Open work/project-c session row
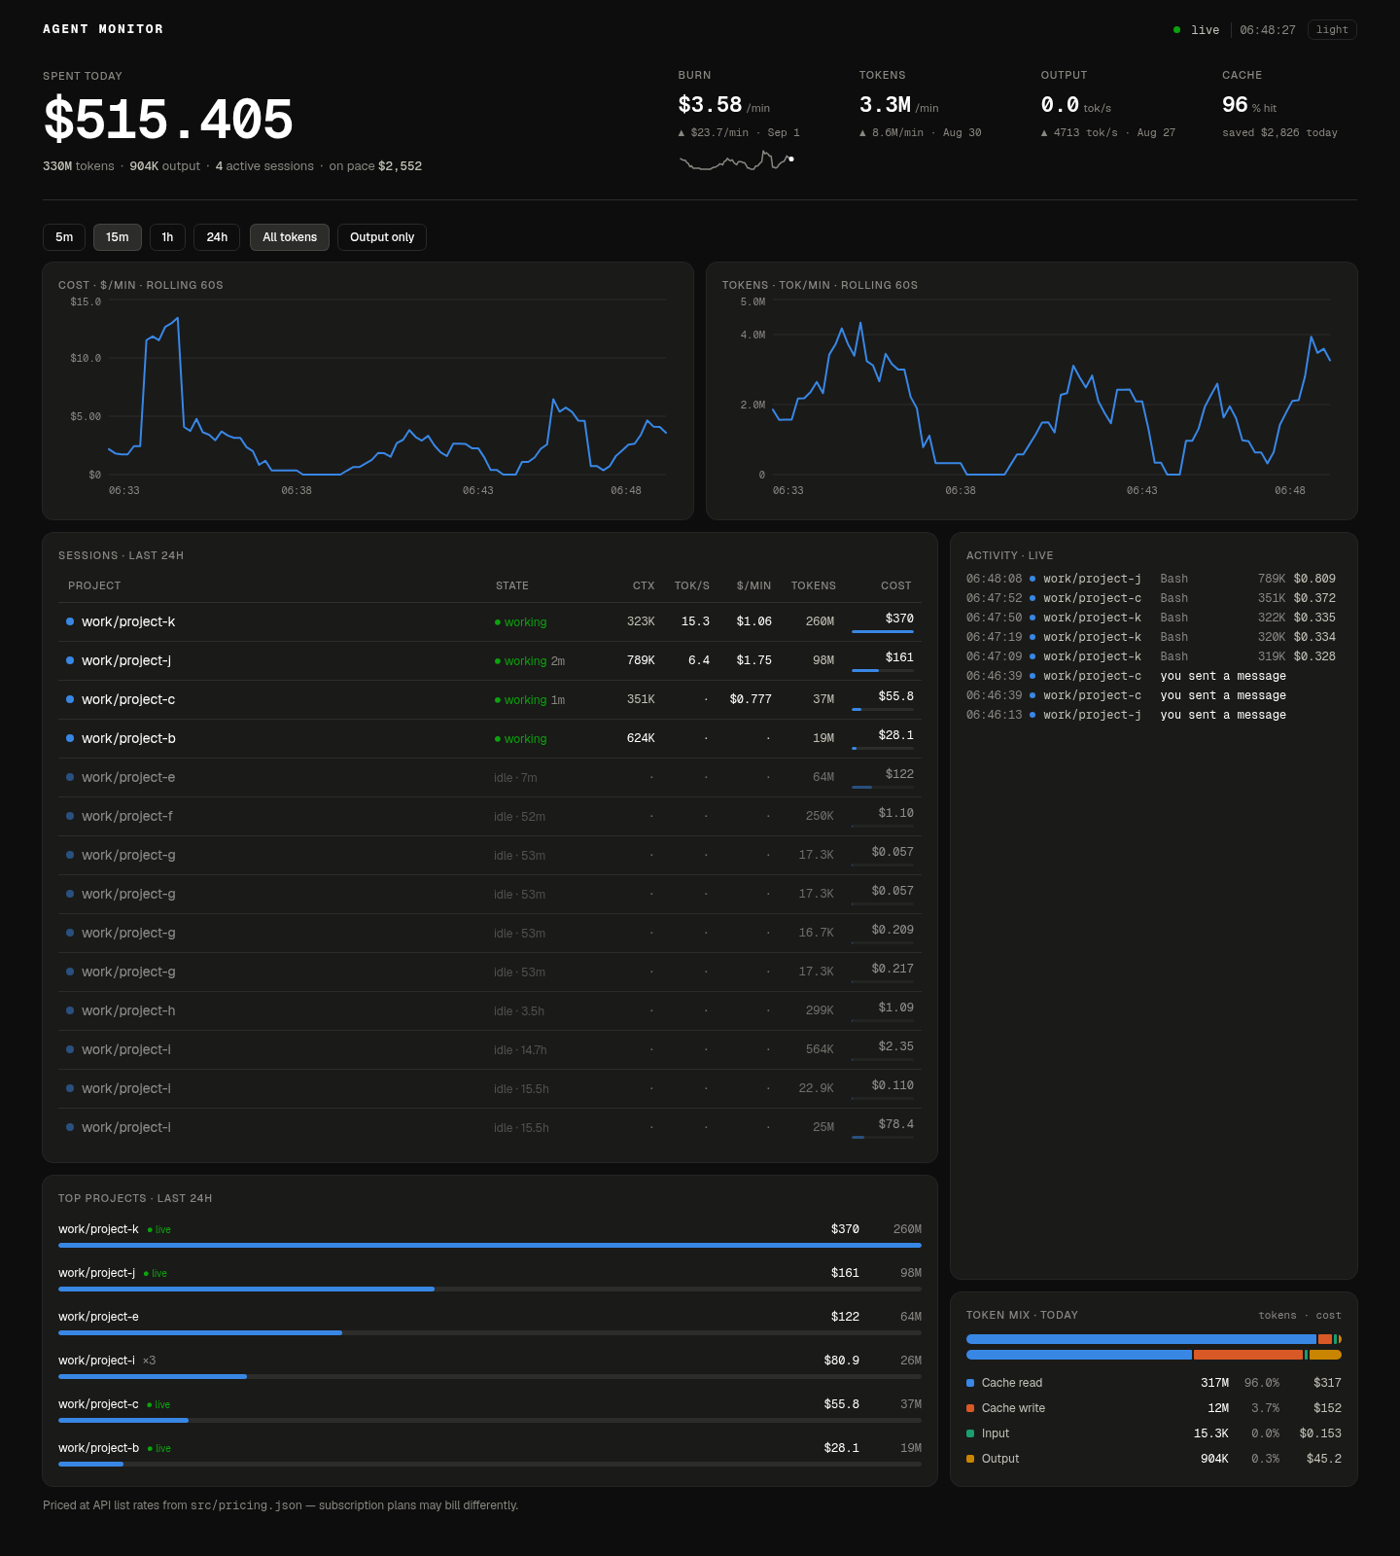Viewport: 1400px width, 1556px height. pyautogui.click(x=490, y=700)
